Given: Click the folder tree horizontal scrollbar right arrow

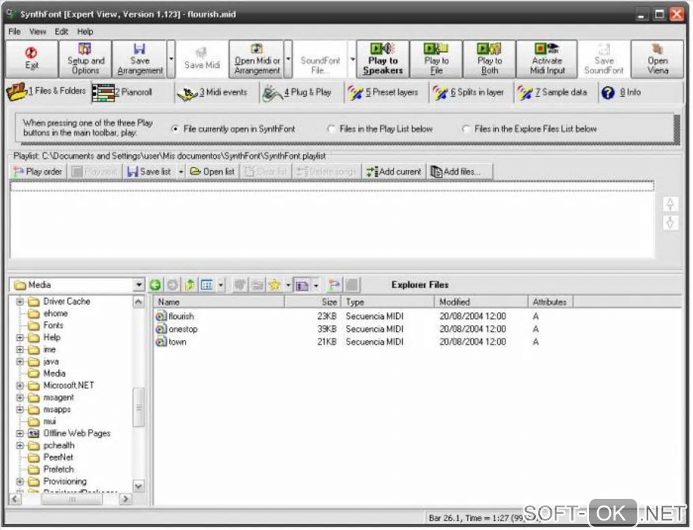Looking at the screenshot, I should coord(126,499).
